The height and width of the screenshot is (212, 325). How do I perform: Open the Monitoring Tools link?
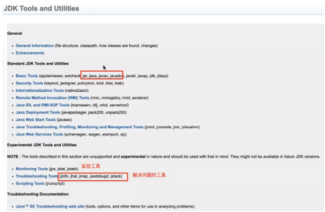32,169
